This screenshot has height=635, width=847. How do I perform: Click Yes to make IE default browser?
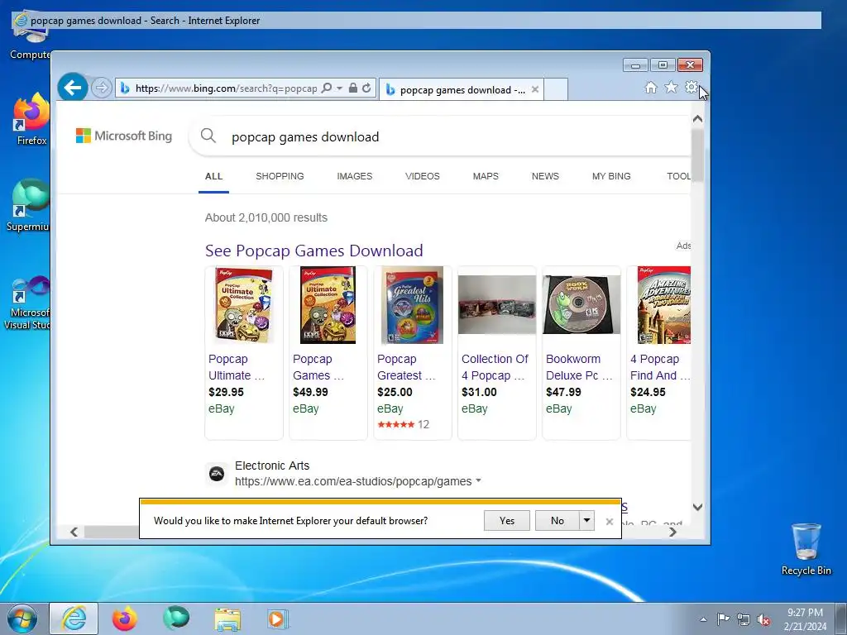coord(507,521)
